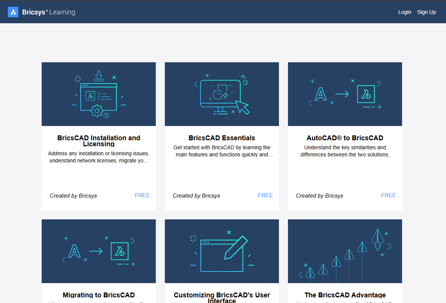Image resolution: width=446 pixels, height=303 pixels.
Task: Open the Sign Up link
Action: [426, 12]
